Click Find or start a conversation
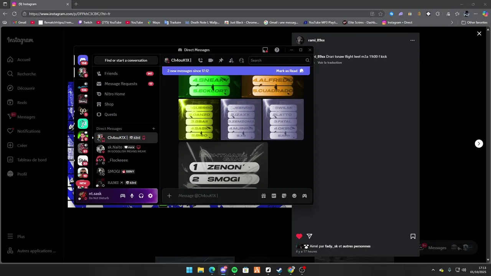This screenshot has height=276, width=491. click(x=126, y=60)
